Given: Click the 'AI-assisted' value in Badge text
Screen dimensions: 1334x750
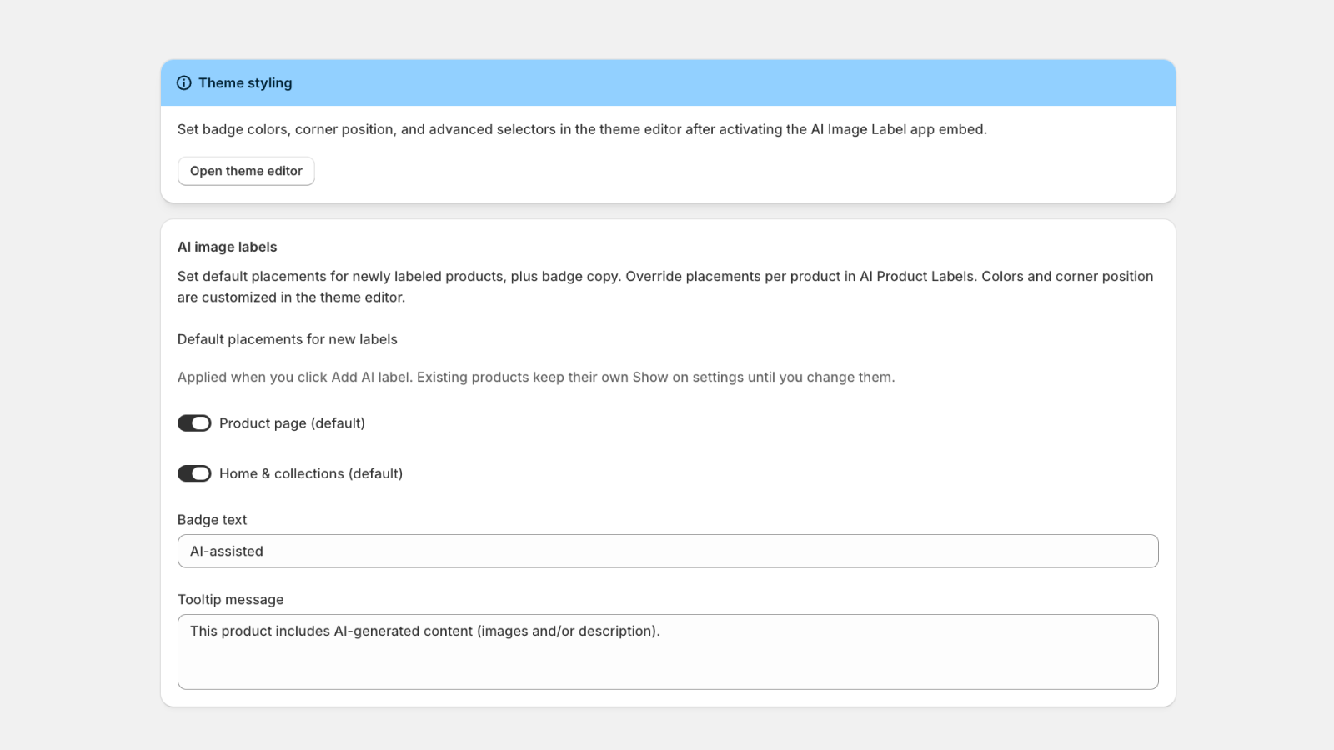Looking at the screenshot, I should point(227,551).
